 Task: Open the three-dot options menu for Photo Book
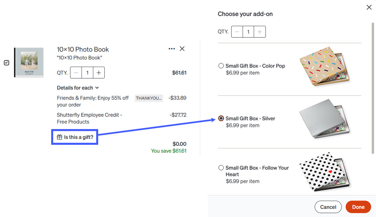(172, 49)
